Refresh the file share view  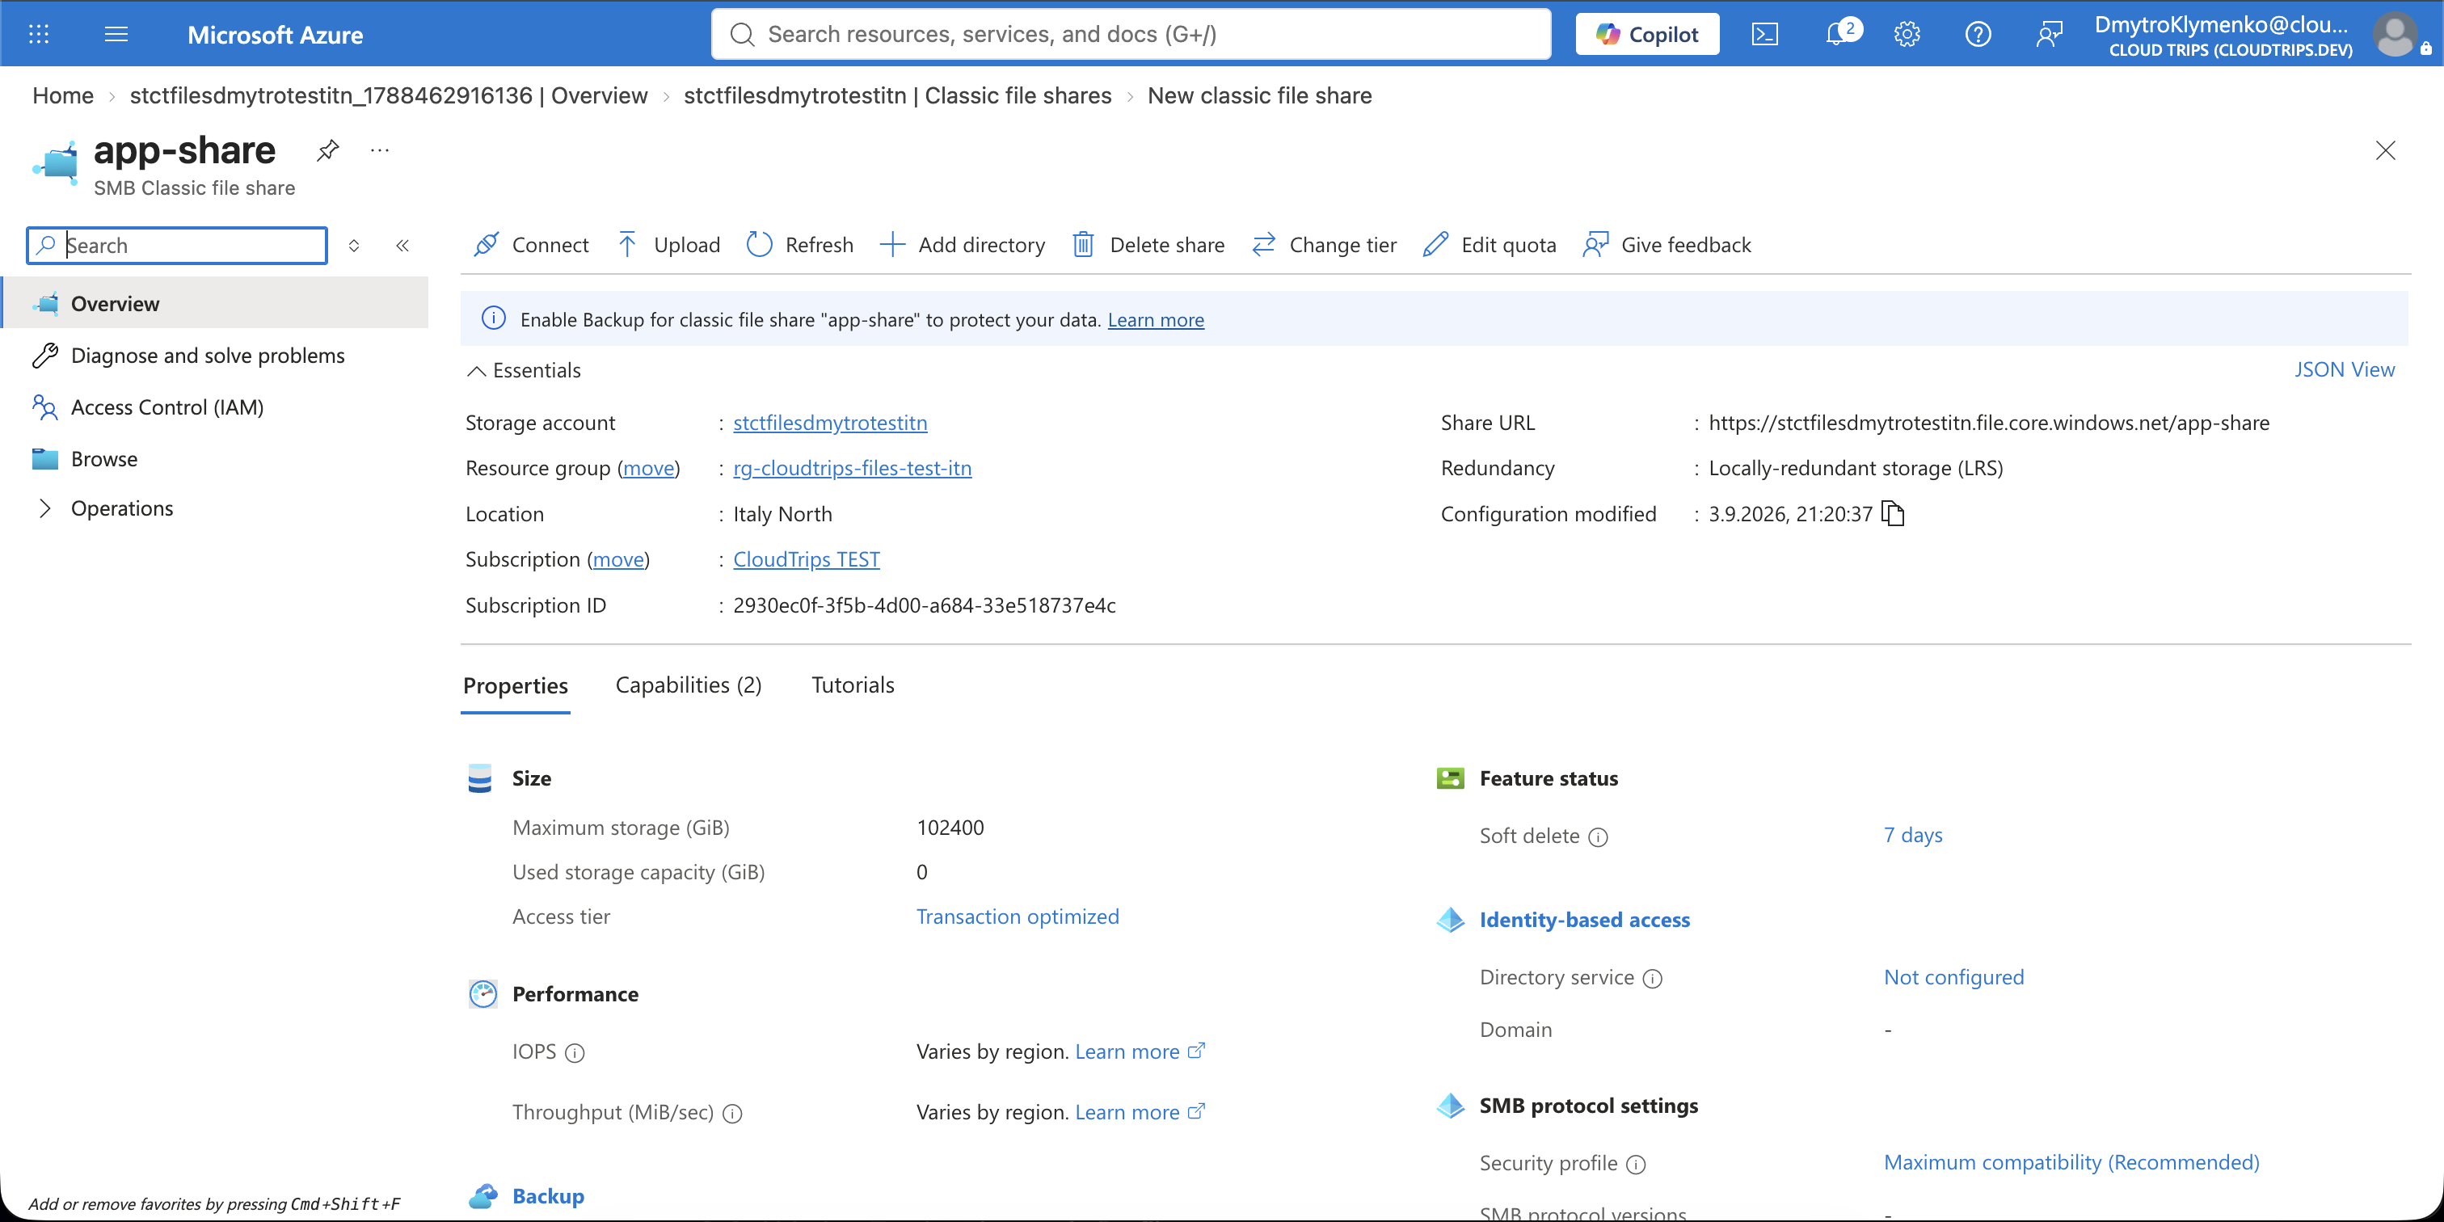800,245
